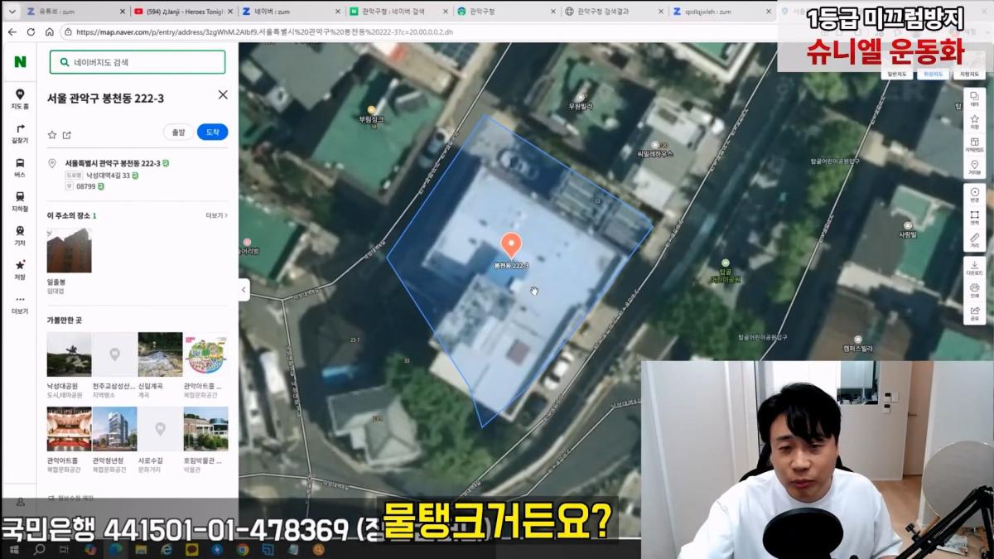Toggle the 지적편집도 cadastral map tool
994x559 pixels.
(x=974, y=145)
